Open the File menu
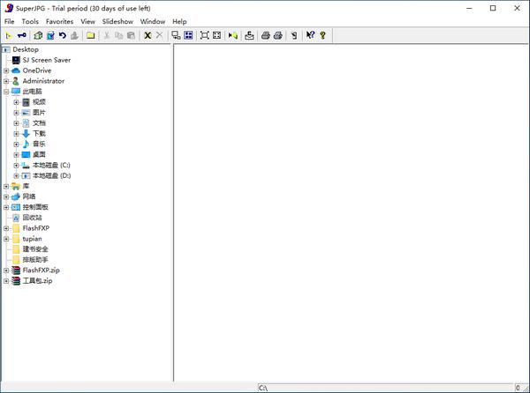This screenshot has width=530, height=393. tap(10, 21)
